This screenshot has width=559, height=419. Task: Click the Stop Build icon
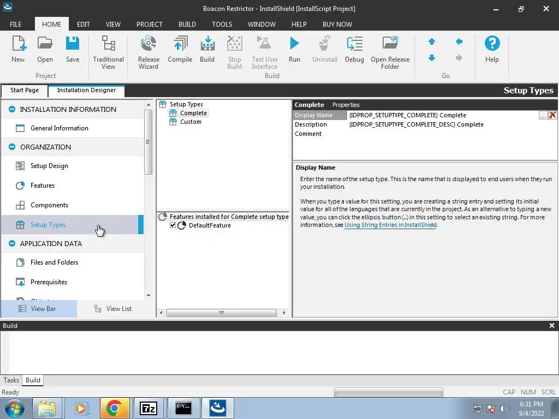(235, 52)
